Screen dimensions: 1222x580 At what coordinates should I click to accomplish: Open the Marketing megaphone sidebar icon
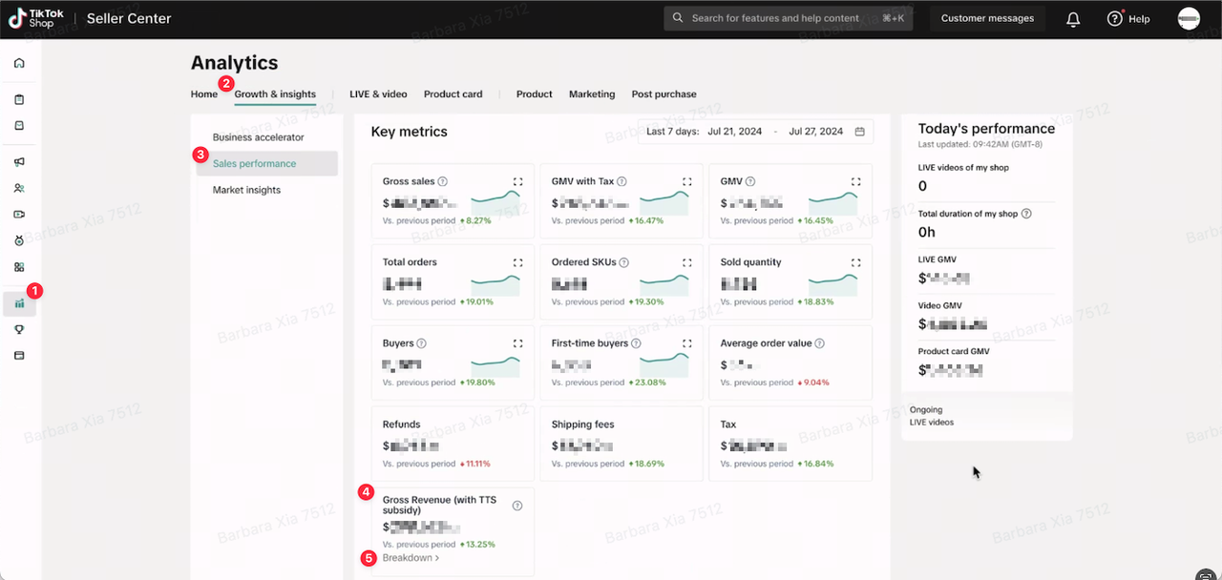click(19, 162)
